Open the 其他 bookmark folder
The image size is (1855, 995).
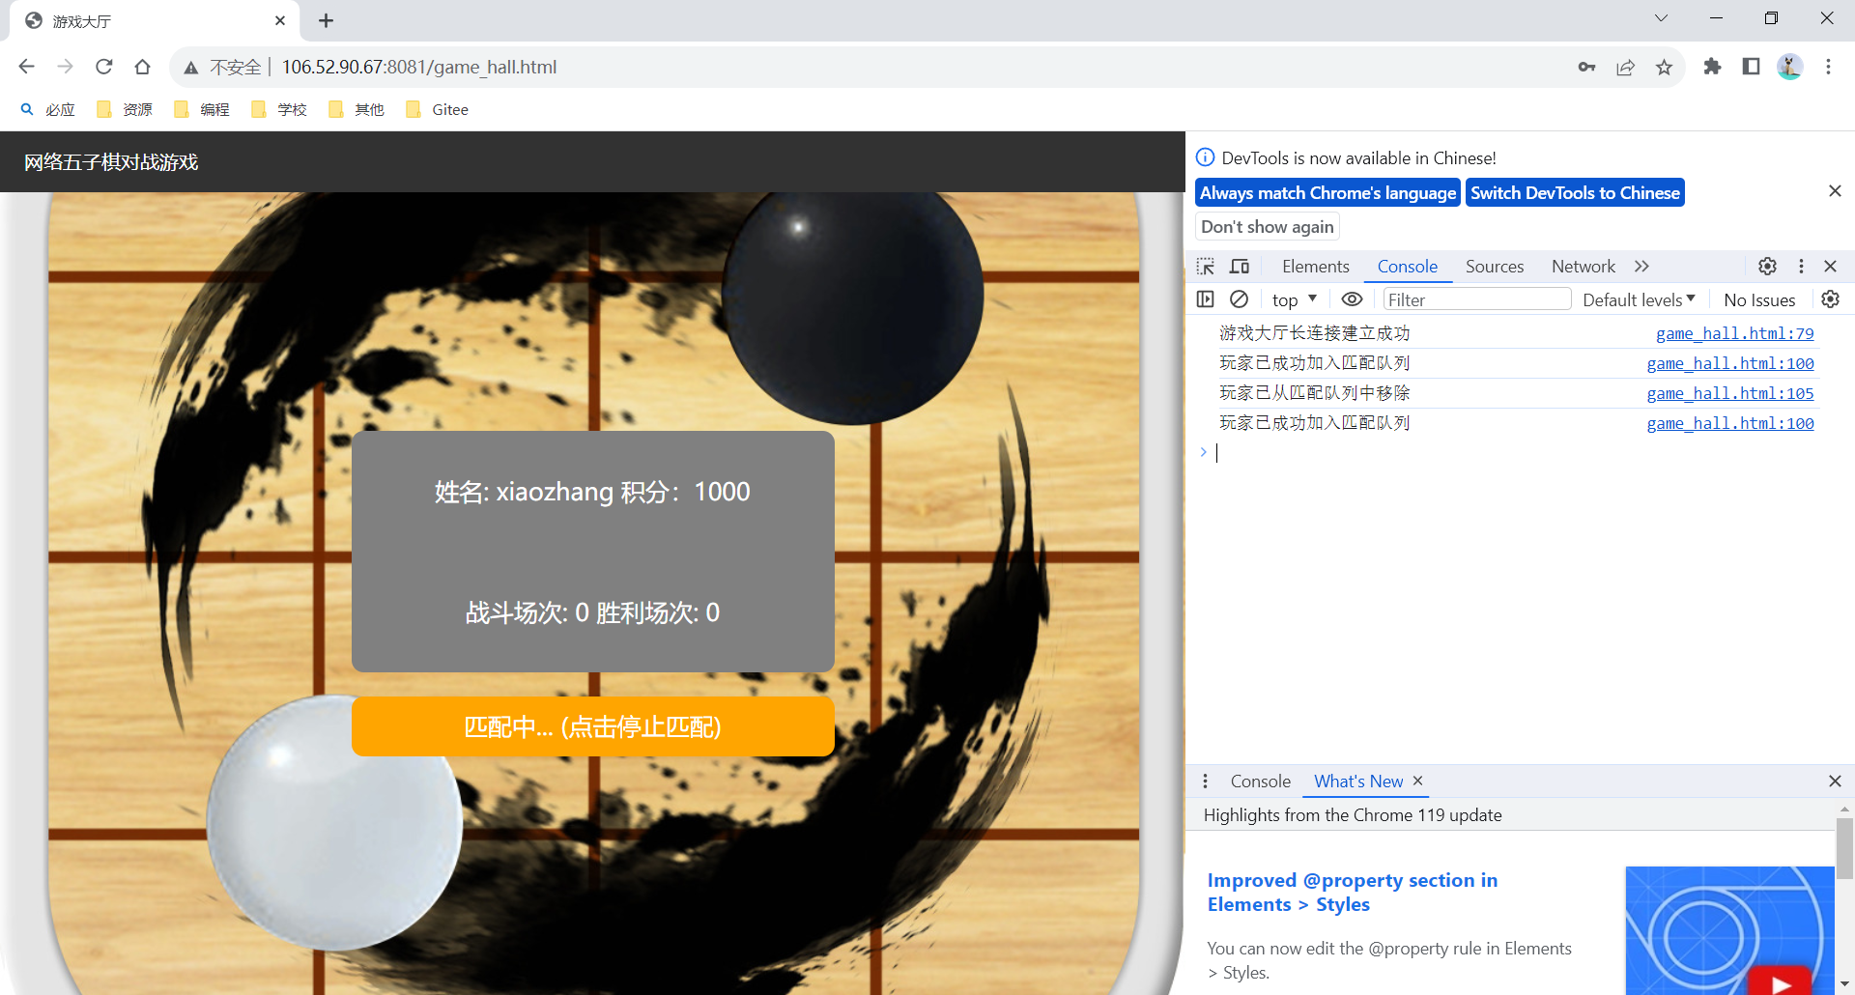357,109
